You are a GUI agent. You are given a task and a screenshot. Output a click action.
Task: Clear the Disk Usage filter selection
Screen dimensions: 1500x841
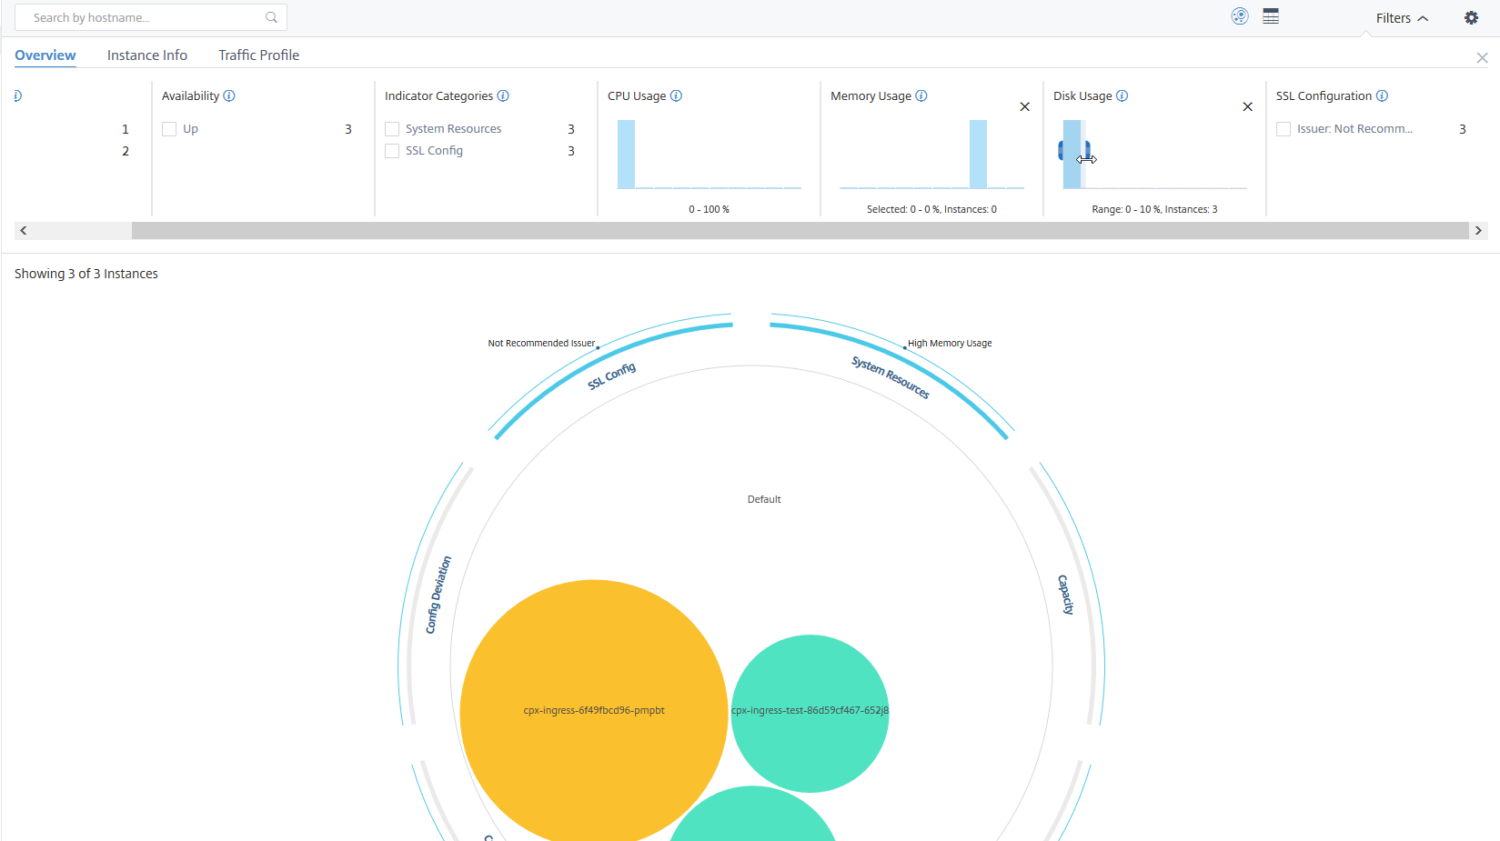point(1247,106)
